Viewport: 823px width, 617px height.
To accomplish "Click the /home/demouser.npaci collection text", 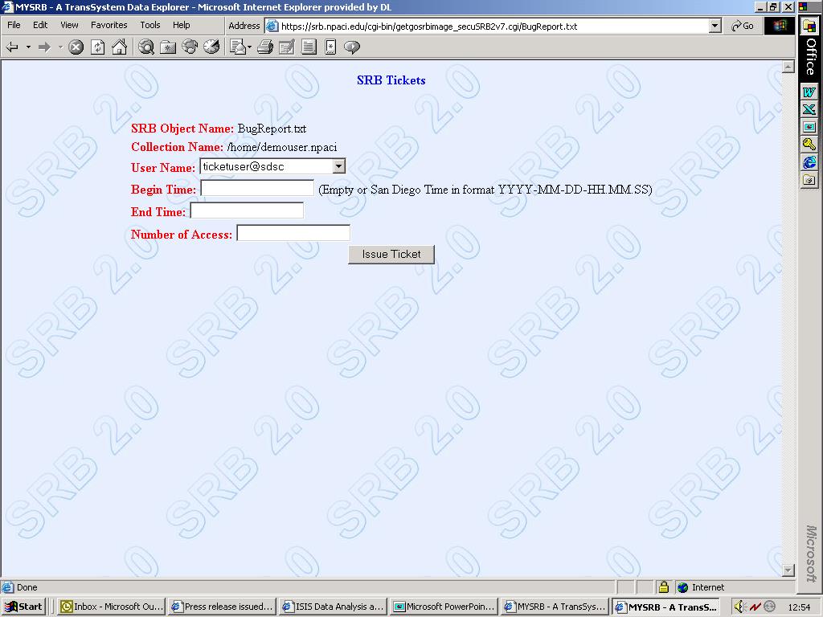I will click(x=282, y=148).
